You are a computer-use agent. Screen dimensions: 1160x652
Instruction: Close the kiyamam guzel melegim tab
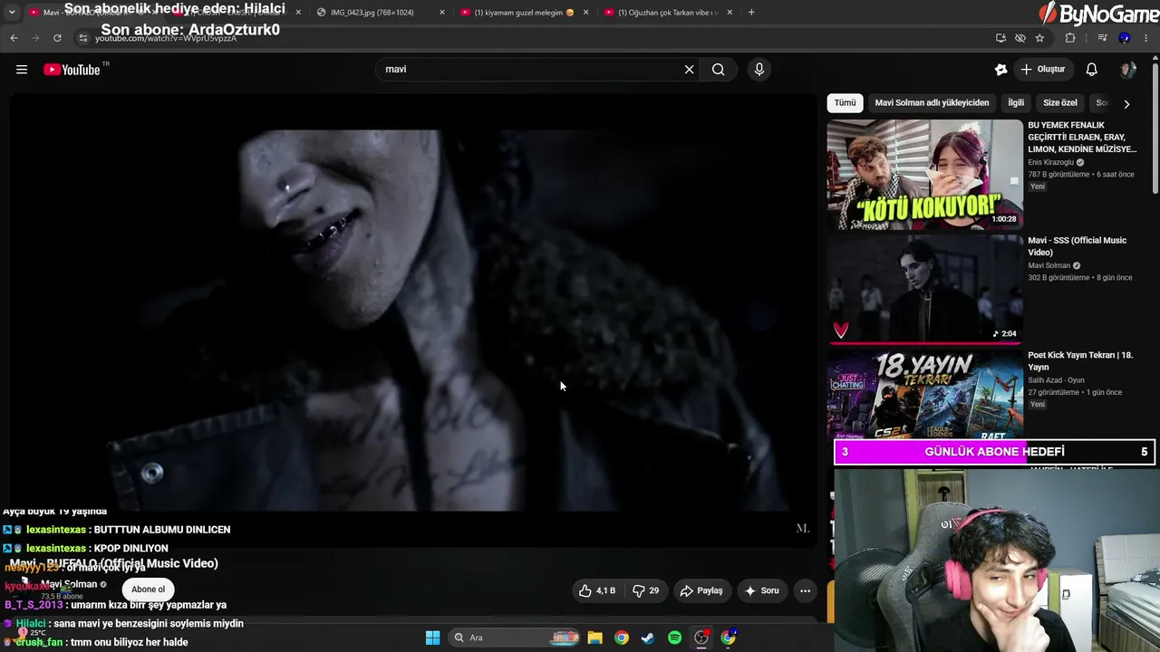(x=585, y=13)
